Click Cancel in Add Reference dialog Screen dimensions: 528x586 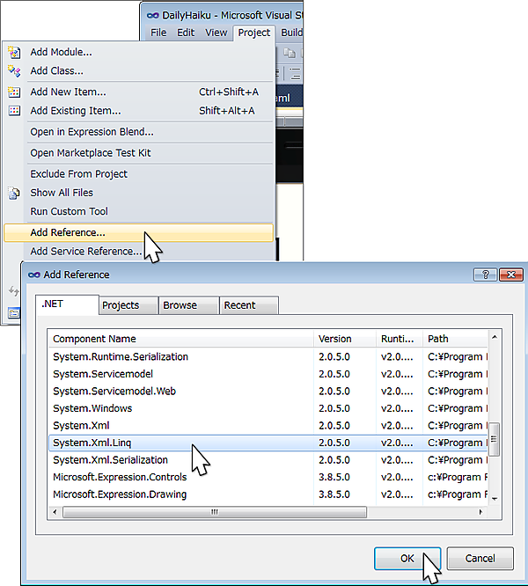tap(480, 559)
